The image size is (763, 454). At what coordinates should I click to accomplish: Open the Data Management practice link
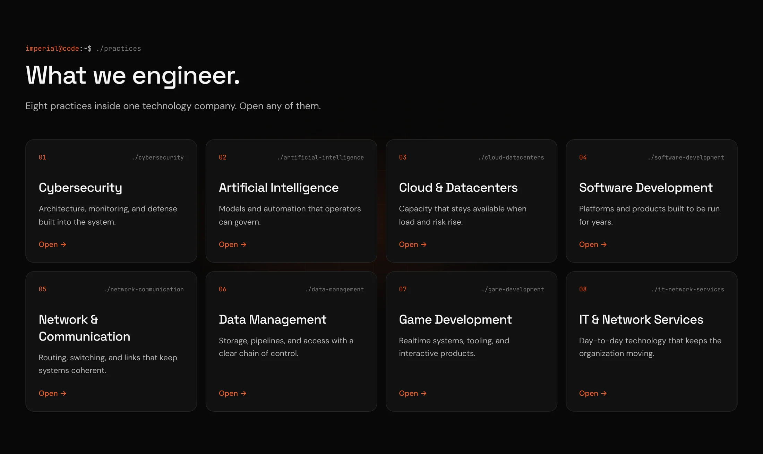tap(232, 393)
